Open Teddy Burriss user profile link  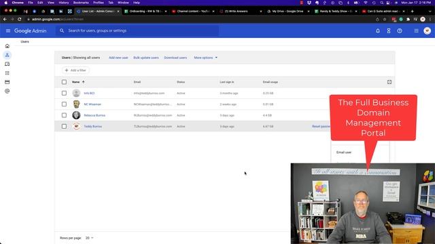(92, 127)
